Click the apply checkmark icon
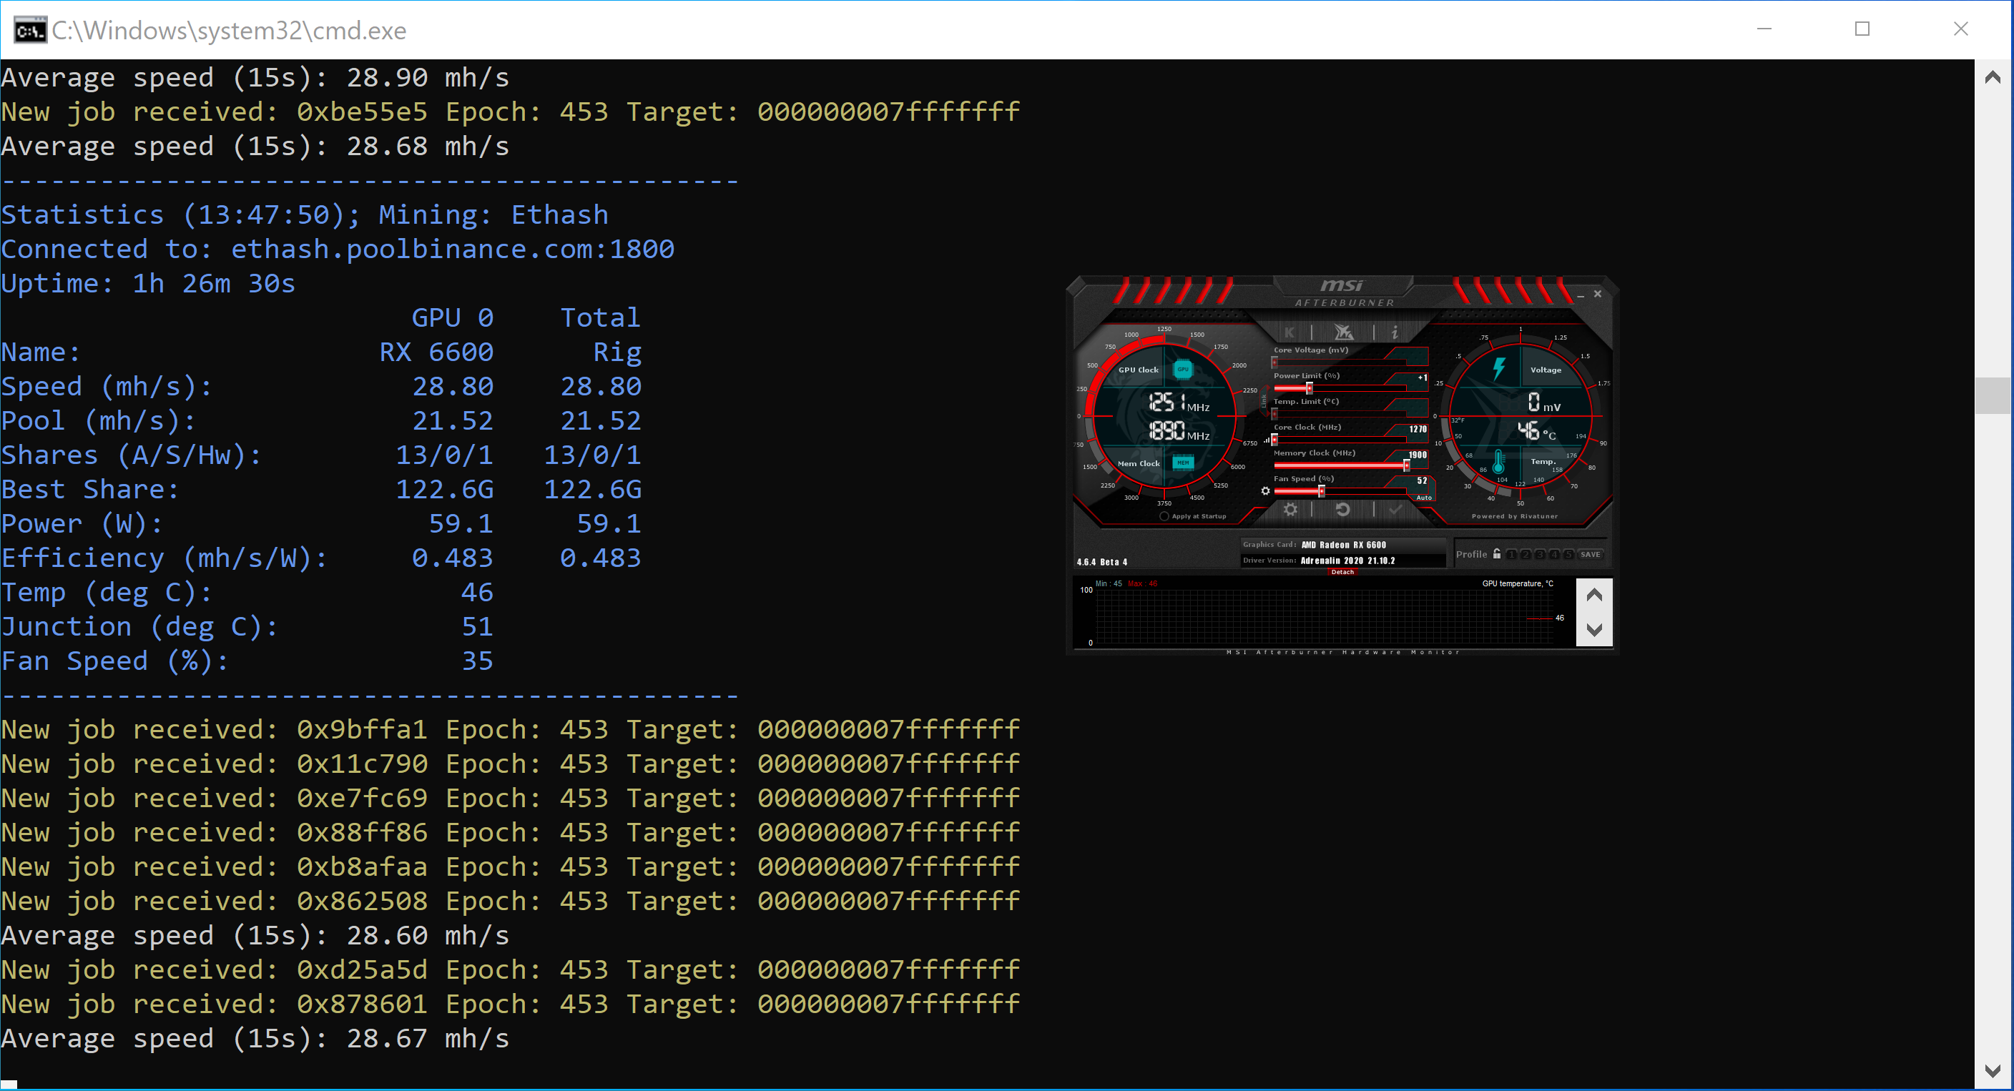This screenshot has height=1091, width=2014. click(1395, 510)
